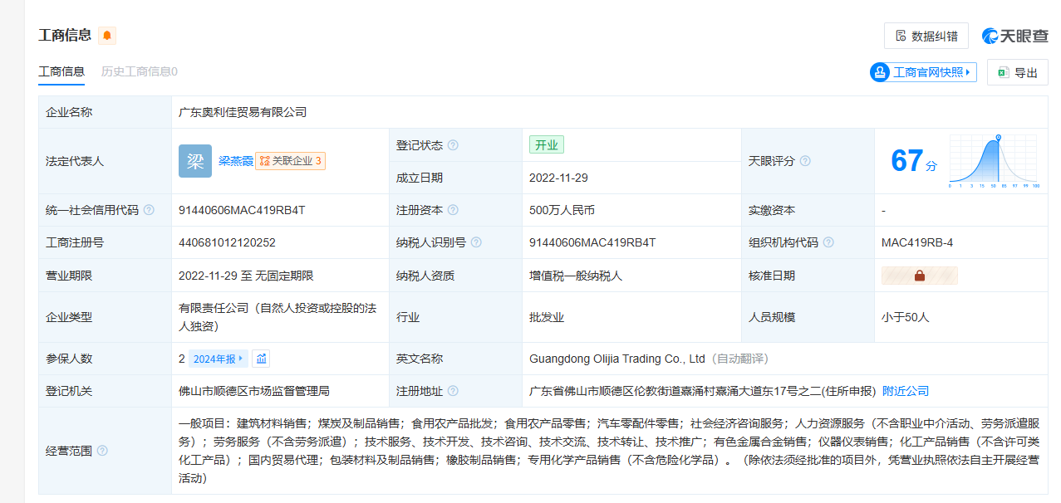
Task: Click the 梁 avatar of legal representative
Action: click(x=195, y=161)
